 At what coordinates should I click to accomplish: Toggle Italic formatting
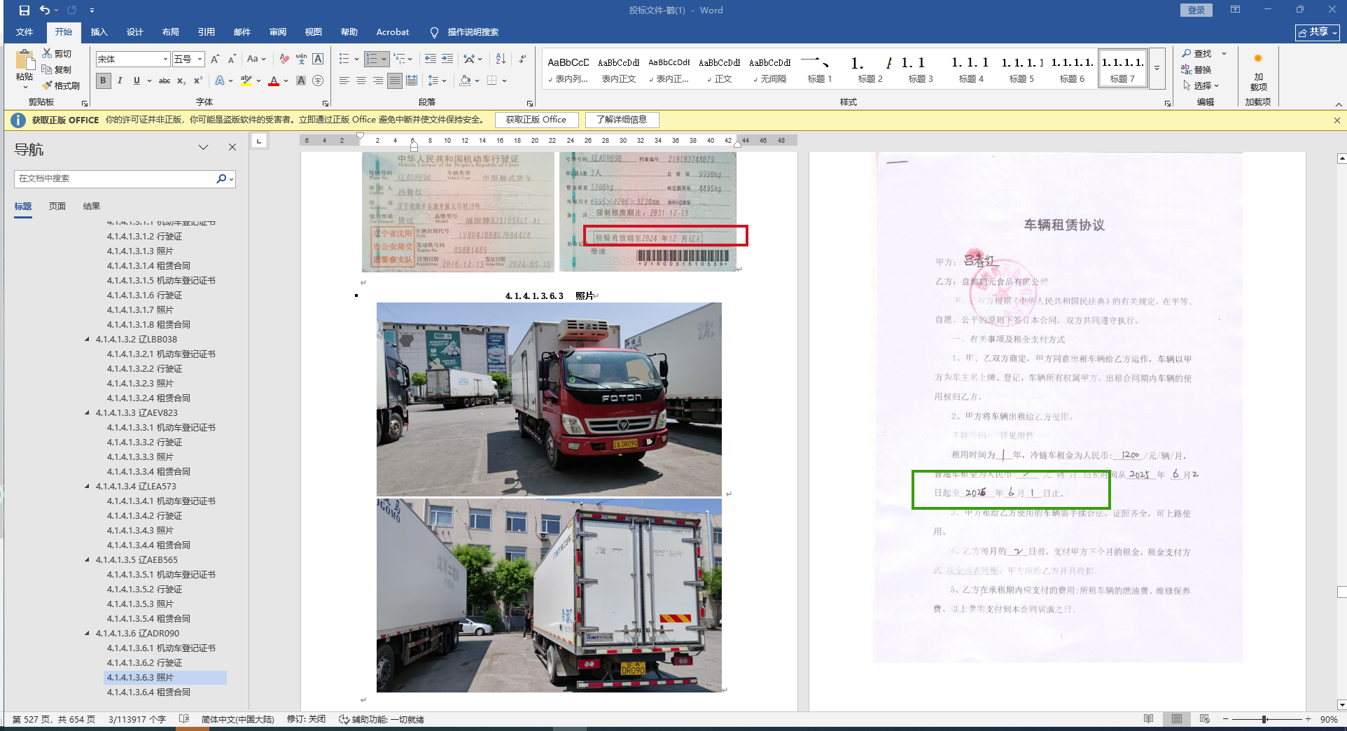120,81
